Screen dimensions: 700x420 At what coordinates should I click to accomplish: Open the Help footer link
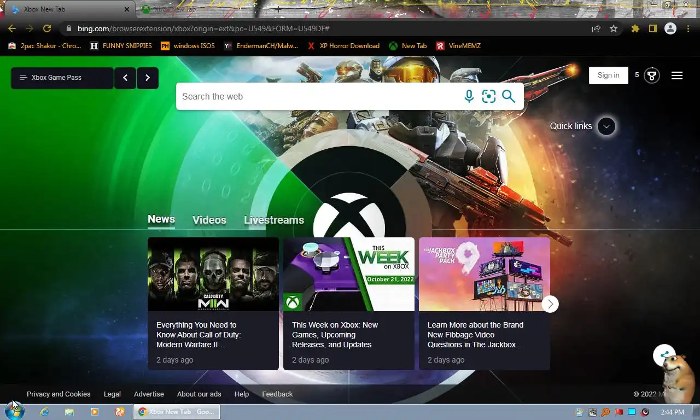click(x=242, y=394)
